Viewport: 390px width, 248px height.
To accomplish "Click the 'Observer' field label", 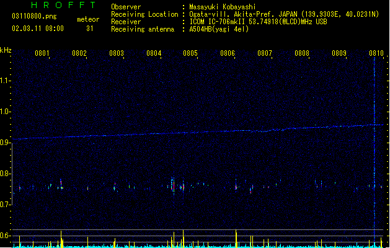I will [126, 7].
